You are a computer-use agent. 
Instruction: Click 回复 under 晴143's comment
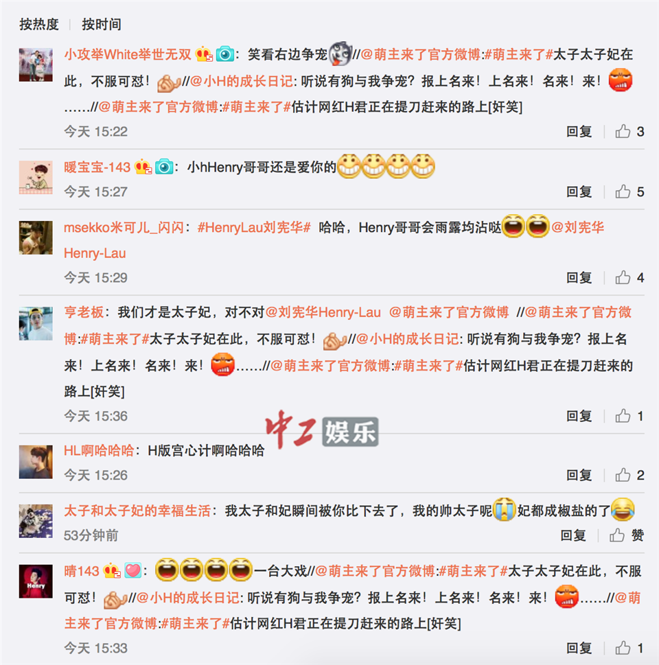point(579,648)
